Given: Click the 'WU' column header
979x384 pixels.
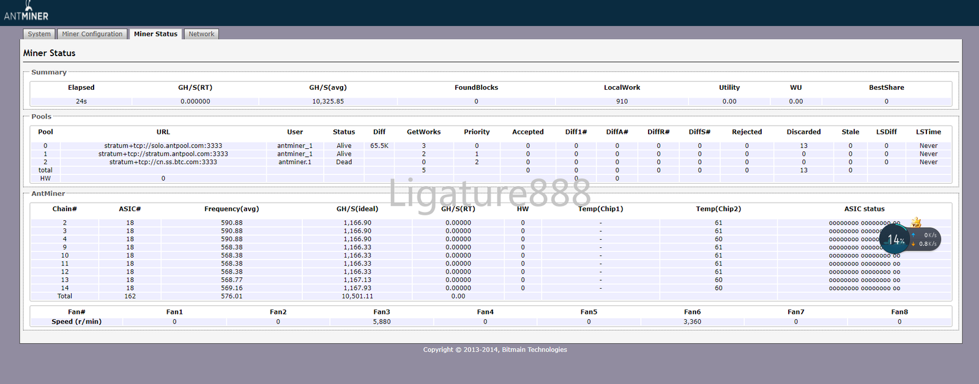Looking at the screenshot, I should pos(796,87).
